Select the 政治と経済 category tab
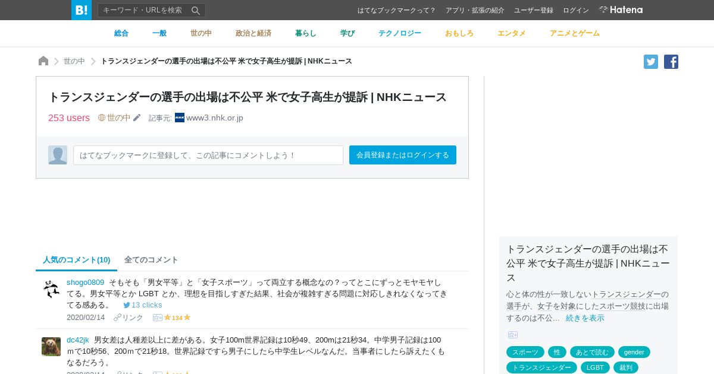 253,33
